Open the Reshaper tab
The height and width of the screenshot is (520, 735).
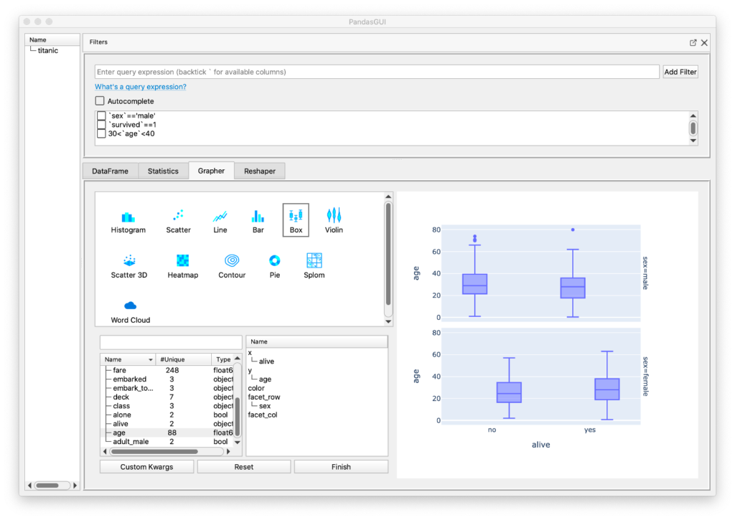[x=259, y=171]
